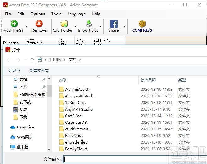This screenshot has width=207, height=164.
Task: Expand breadcrumb chevron after 此电脑
Action: coord(64,60)
